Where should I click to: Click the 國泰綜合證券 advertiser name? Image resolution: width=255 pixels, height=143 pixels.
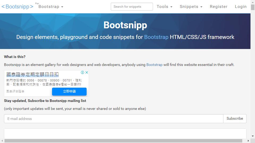pyautogui.click(x=15, y=91)
